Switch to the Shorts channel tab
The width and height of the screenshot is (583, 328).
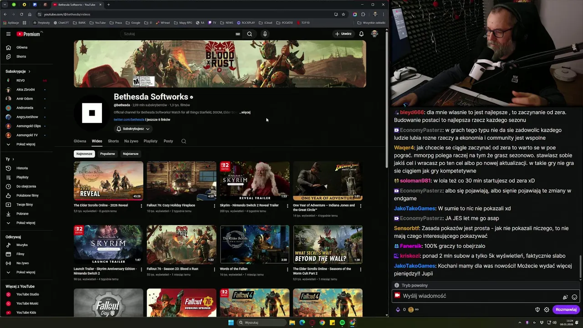[x=113, y=141]
